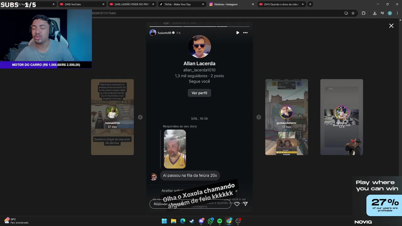This screenshot has height=226, width=402.
Task: Advance to the next story arrow
Action: click(258, 117)
